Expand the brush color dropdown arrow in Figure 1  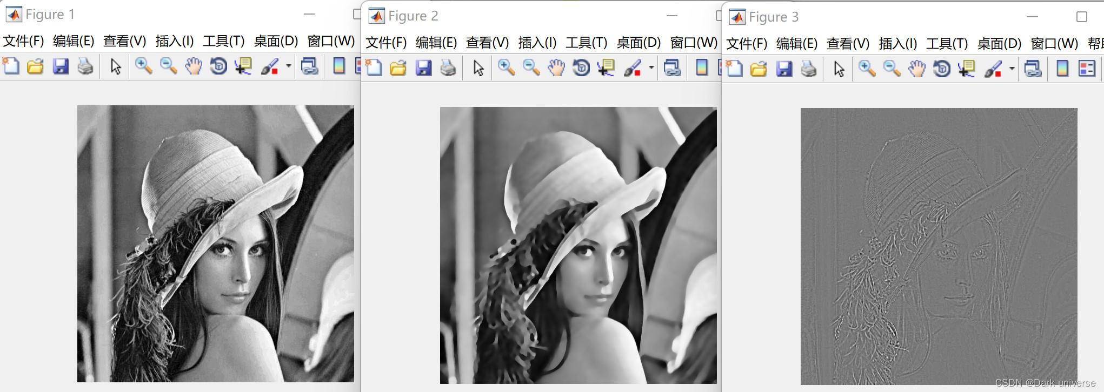click(288, 66)
